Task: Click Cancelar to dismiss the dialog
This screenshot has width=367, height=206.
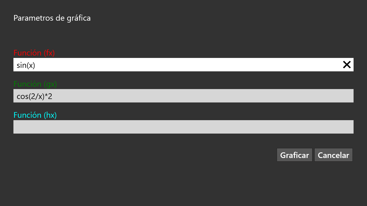Action: click(x=333, y=155)
